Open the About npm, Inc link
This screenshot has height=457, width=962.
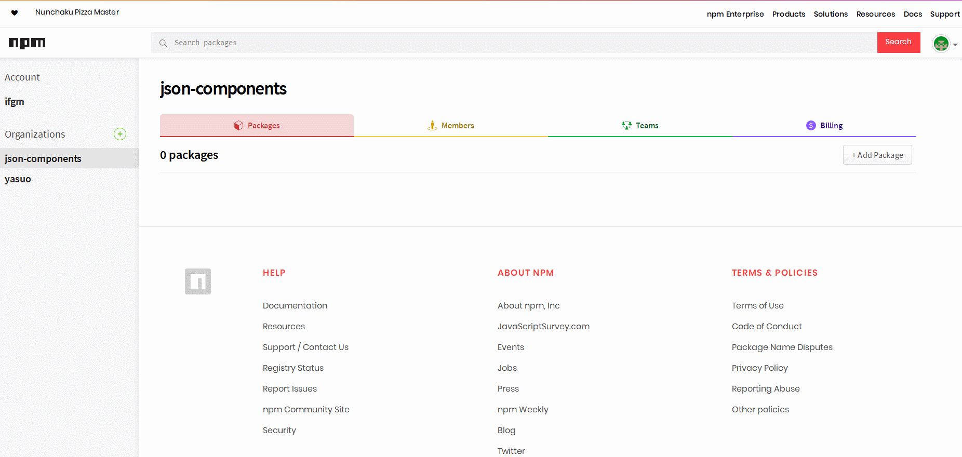click(x=529, y=305)
